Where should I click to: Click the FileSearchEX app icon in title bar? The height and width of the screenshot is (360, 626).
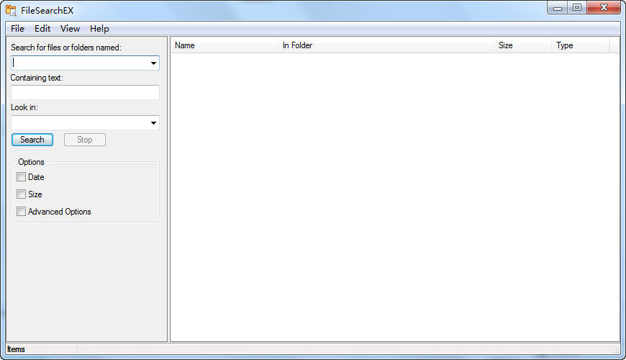(11, 11)
